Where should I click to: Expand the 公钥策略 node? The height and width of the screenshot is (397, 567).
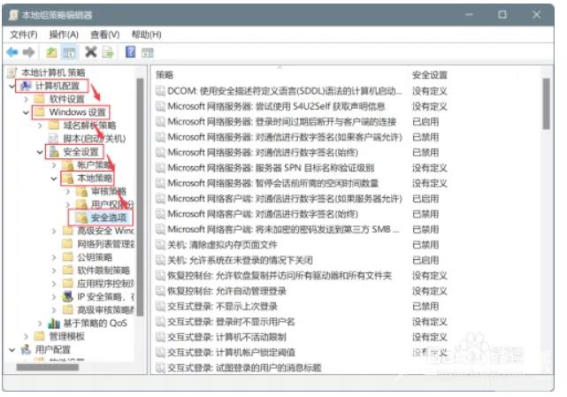coord(54,257)
